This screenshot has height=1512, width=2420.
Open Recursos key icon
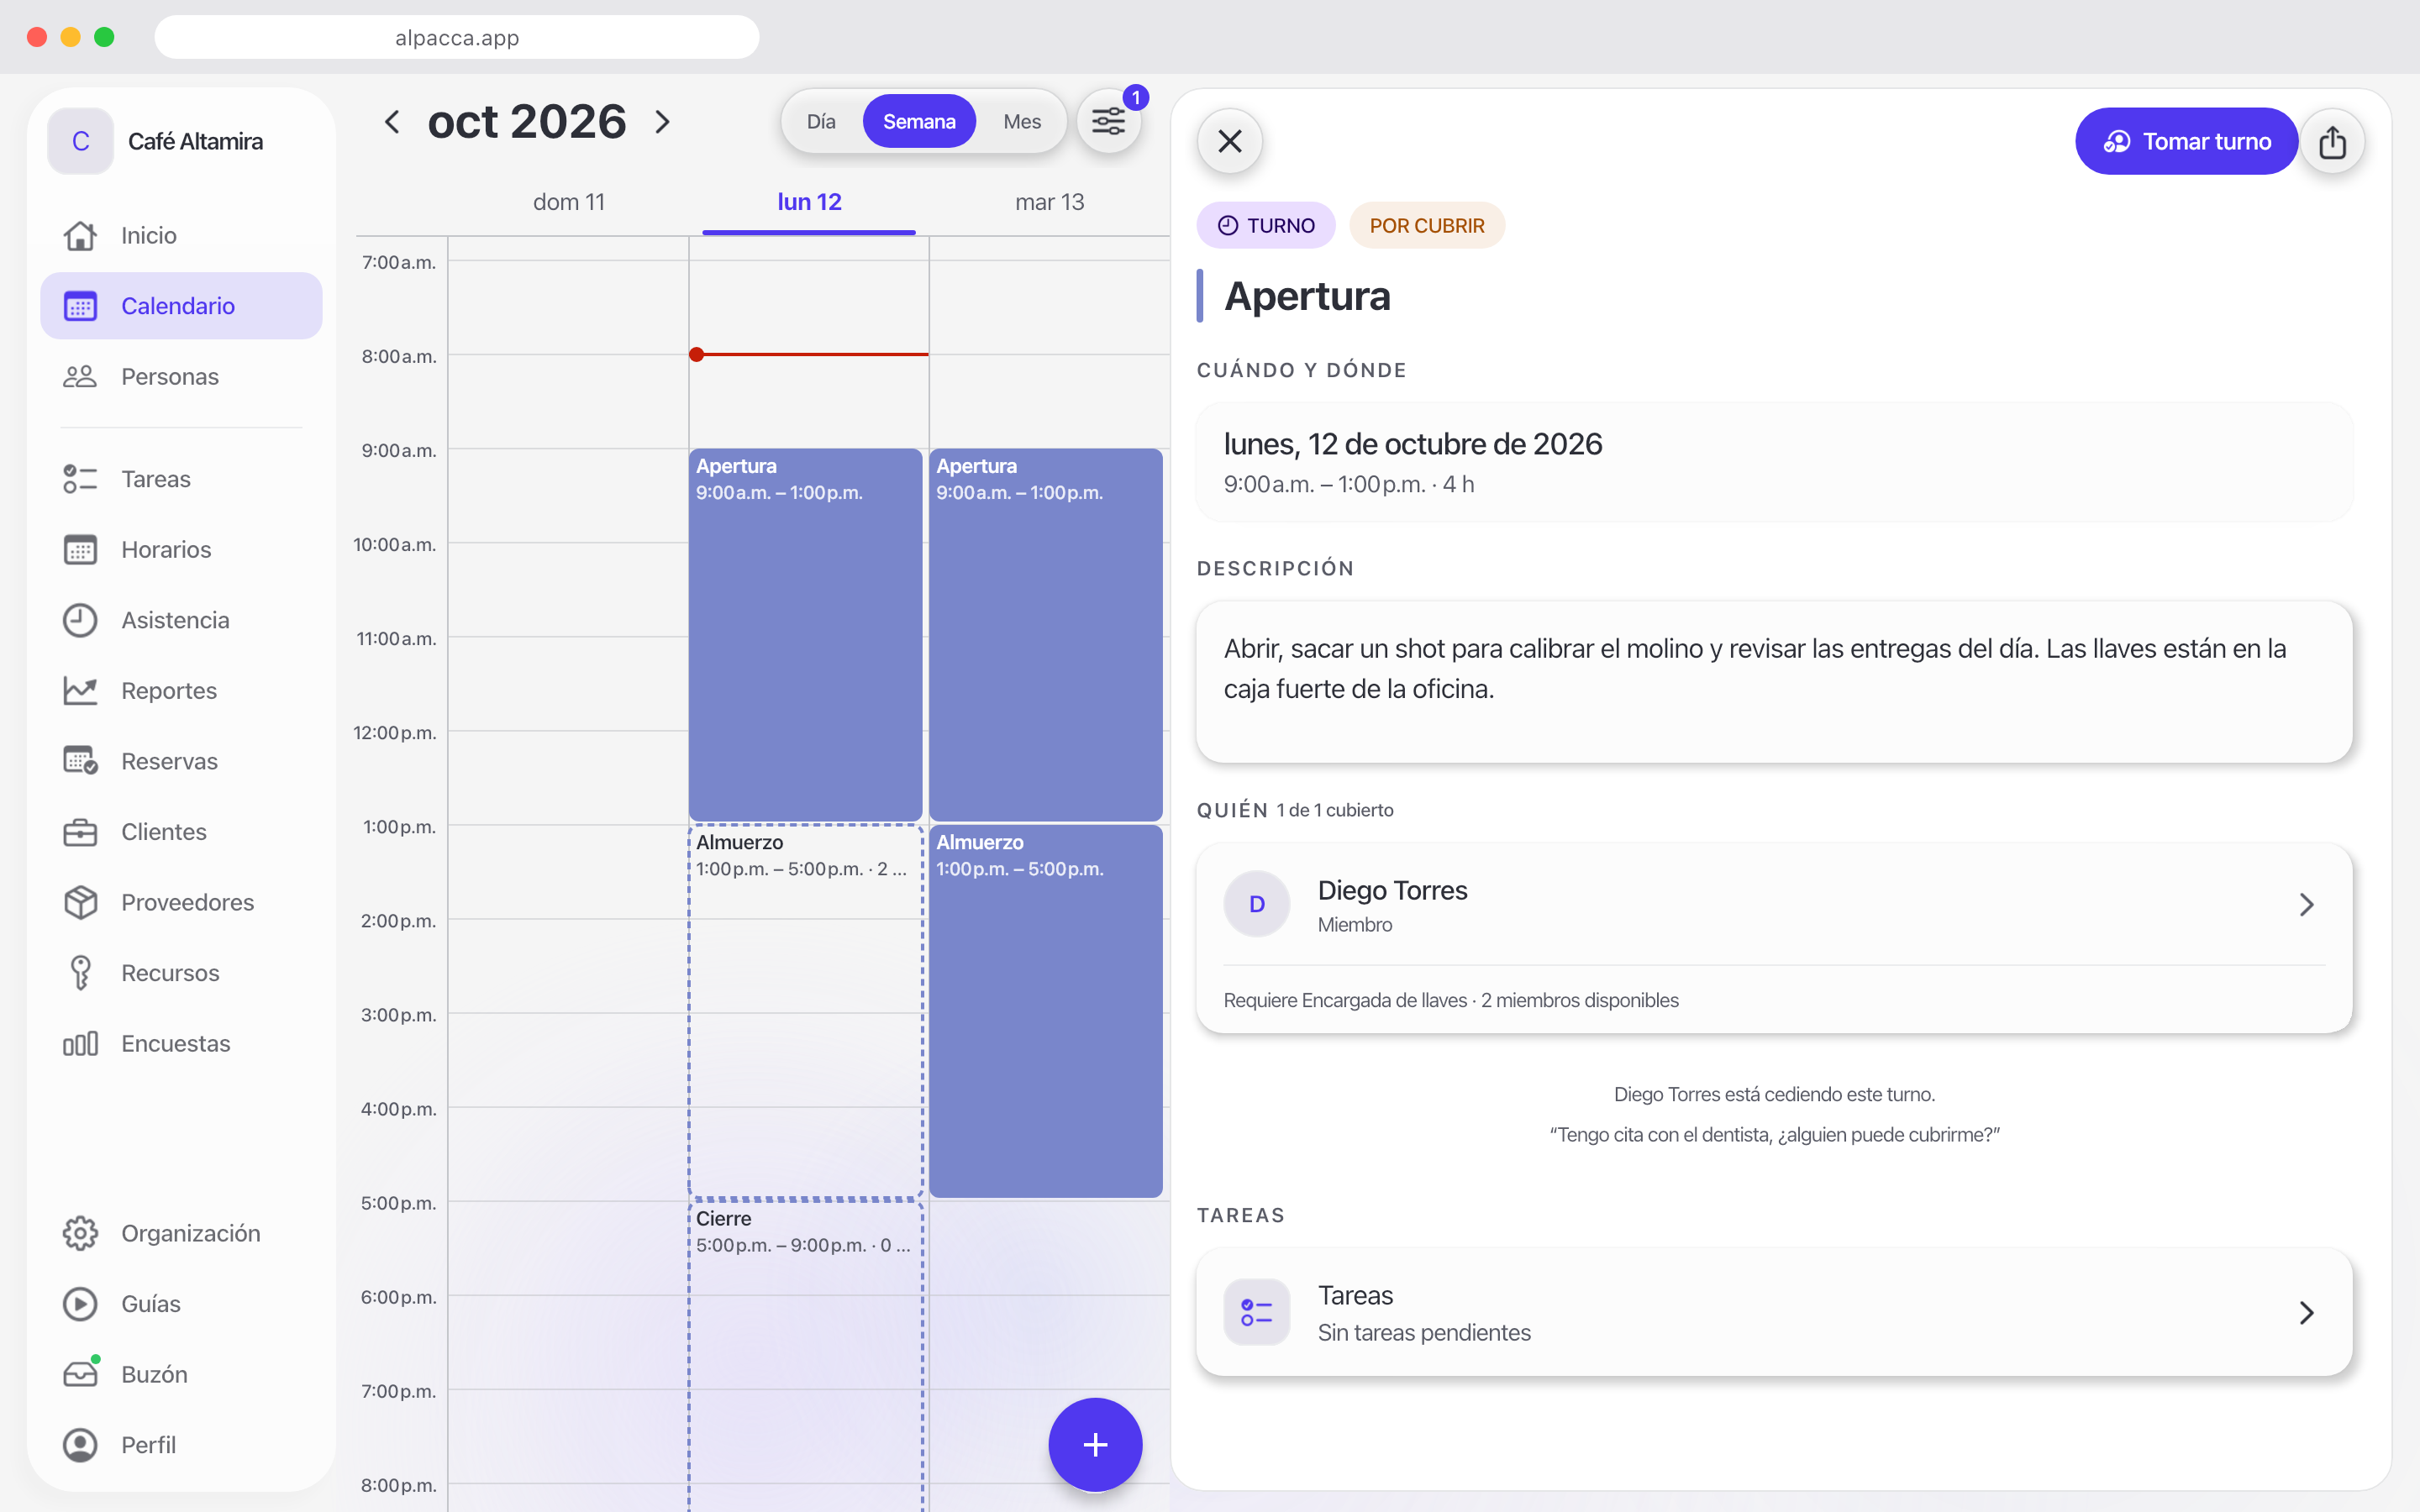pyautogui.click(x=80, y=973)
